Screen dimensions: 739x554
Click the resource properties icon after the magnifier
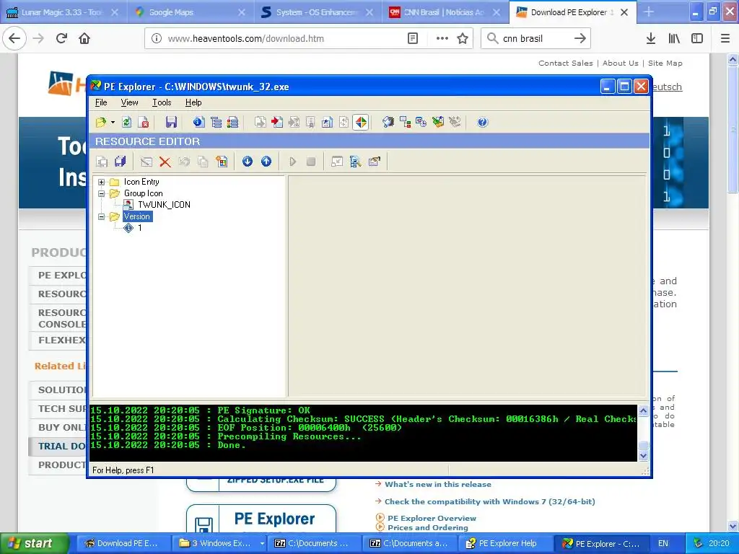click(375, 162)
